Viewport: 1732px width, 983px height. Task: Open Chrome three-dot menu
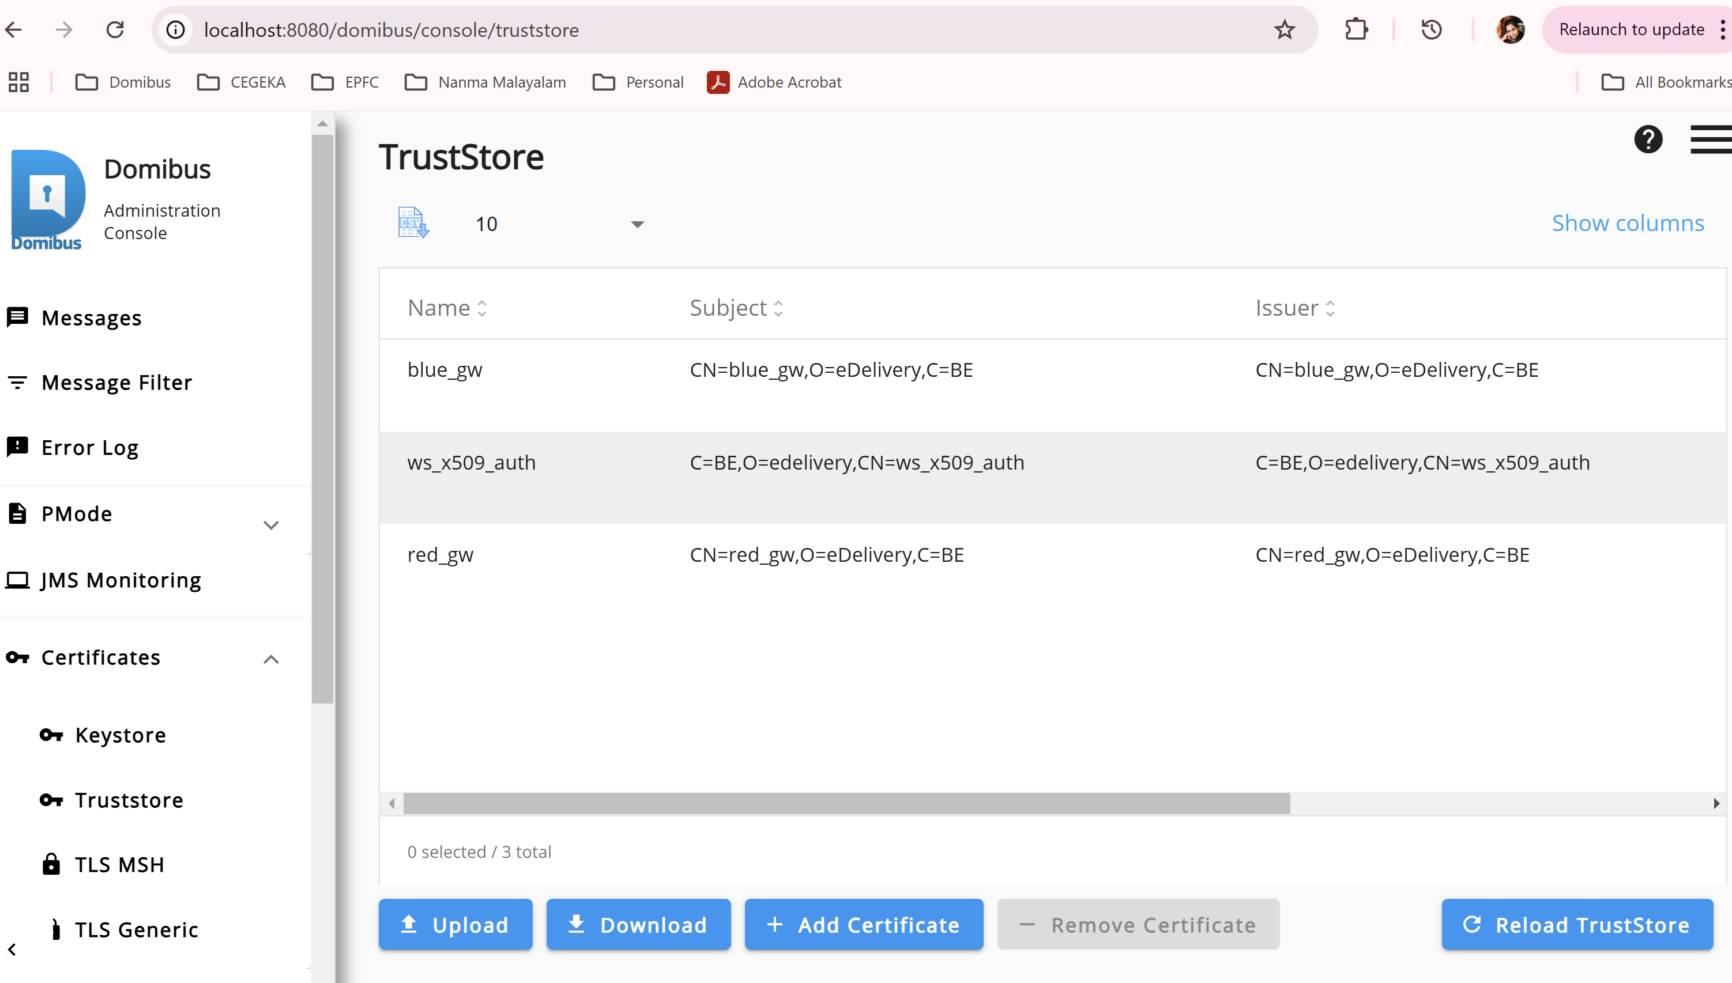pyautogui.click(x=1723, y=30)
